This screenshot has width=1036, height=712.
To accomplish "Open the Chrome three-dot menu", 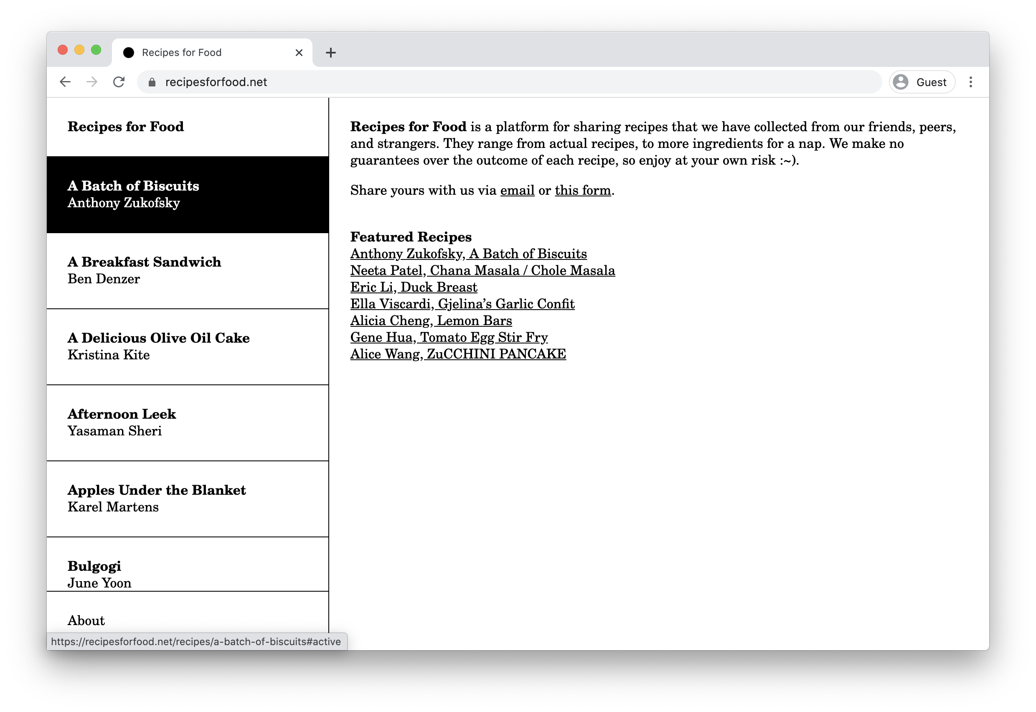I will click(x=970, y=82).
